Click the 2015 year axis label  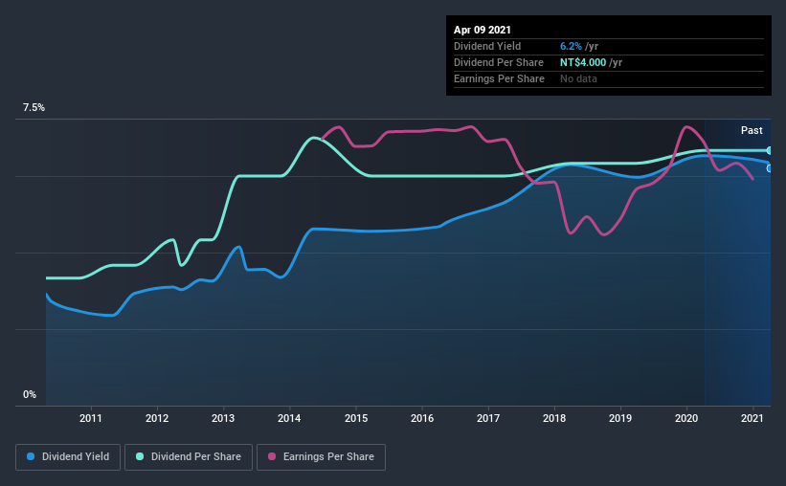tap(356, 418)
